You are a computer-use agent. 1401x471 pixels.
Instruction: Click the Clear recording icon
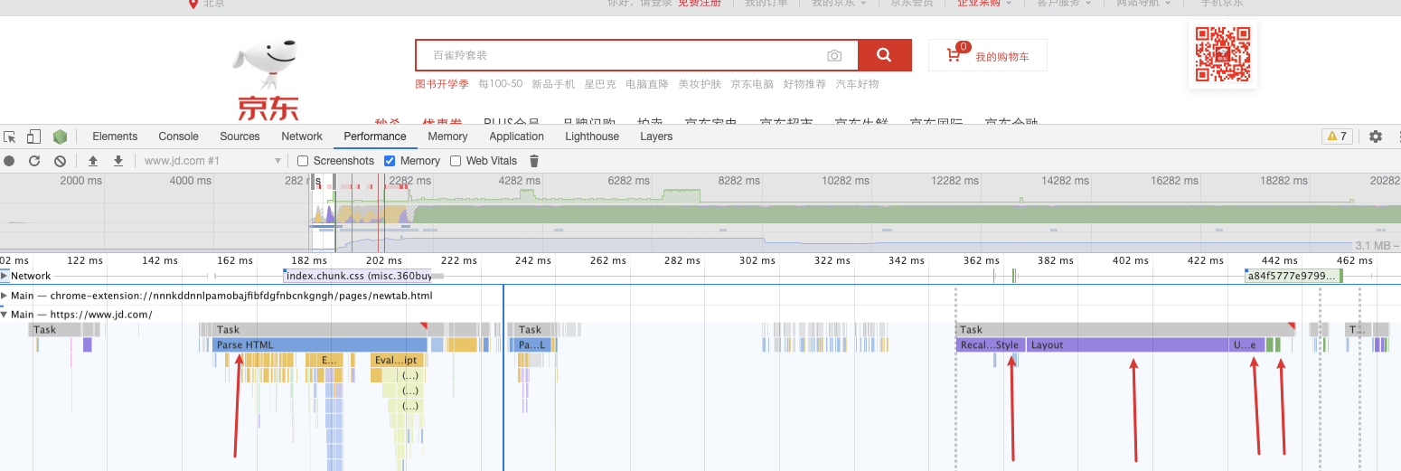[x=60, y=161]
